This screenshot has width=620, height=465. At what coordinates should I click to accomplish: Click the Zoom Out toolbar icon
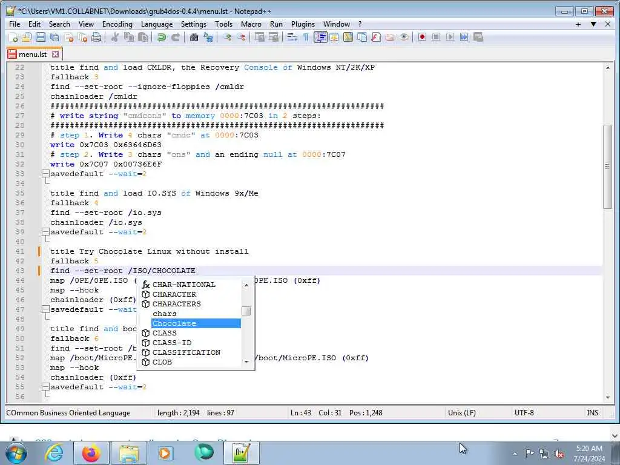coord(241,37)
